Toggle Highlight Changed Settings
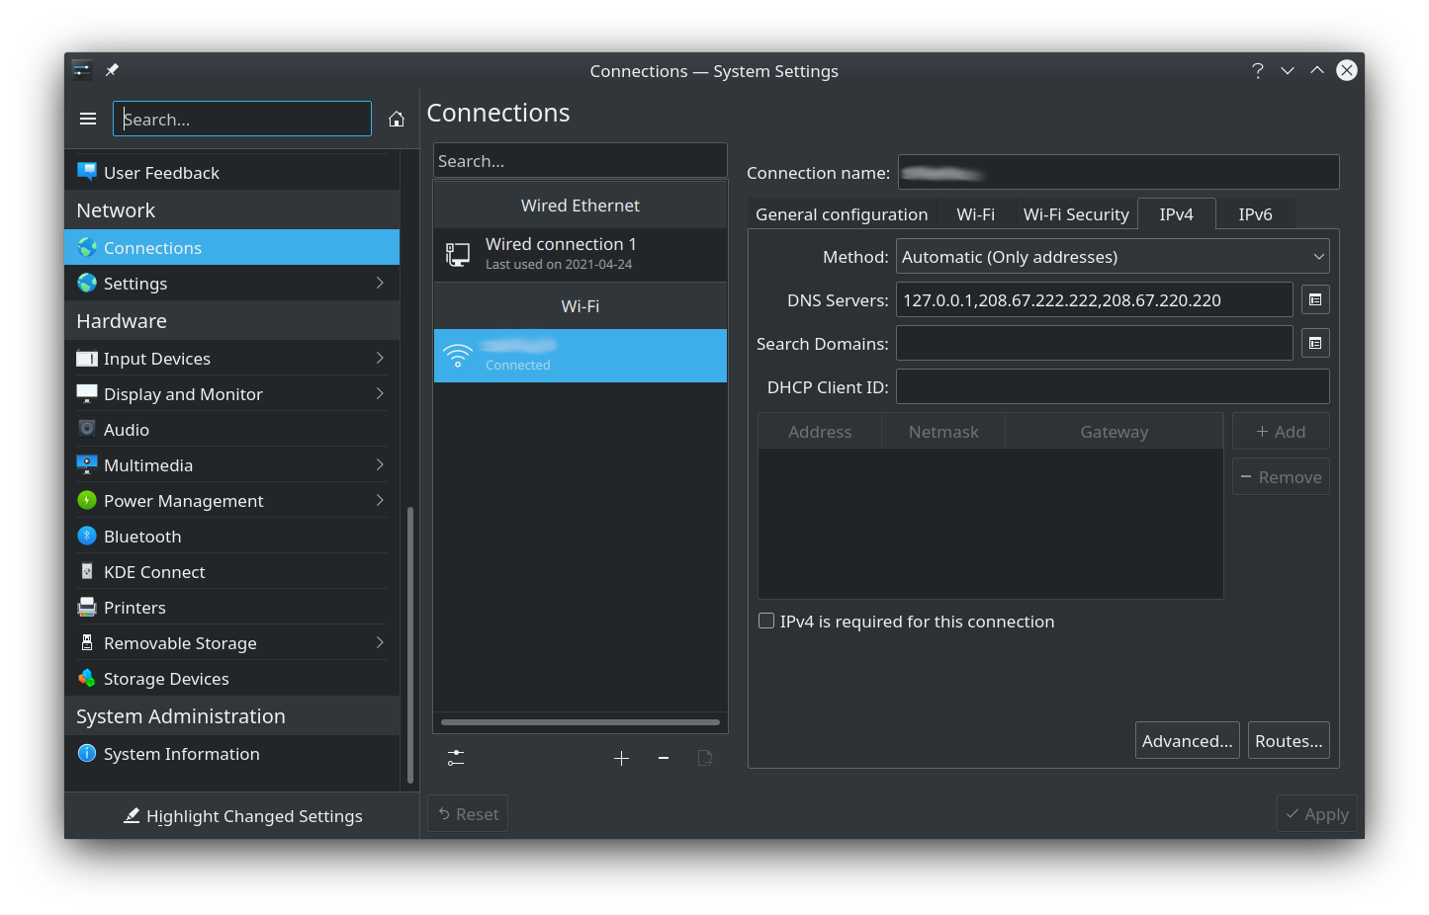The height and width of the screenshot is (915, 1429). [x=242, y=816]
